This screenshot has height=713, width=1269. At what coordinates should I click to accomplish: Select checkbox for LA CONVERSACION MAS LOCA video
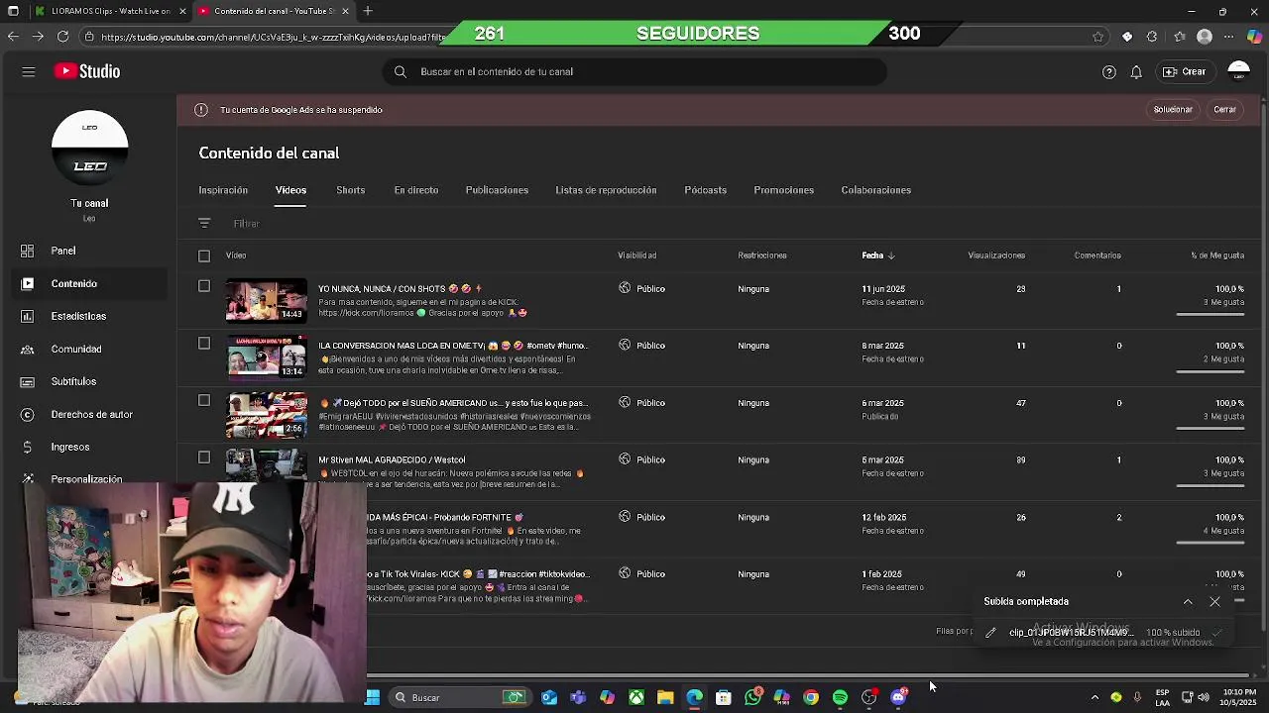204,344
